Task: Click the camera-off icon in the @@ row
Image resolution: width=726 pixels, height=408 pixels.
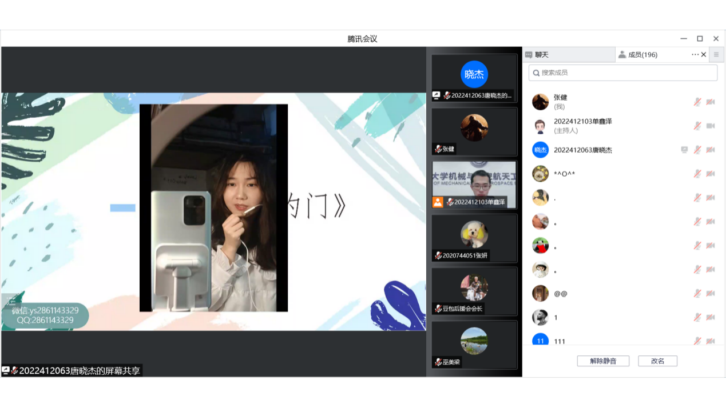Action: [x=711, y=293]
